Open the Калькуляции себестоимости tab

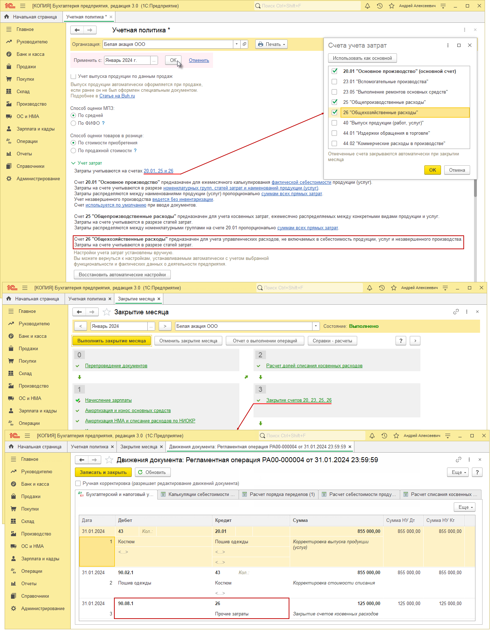tap(198, 495)
